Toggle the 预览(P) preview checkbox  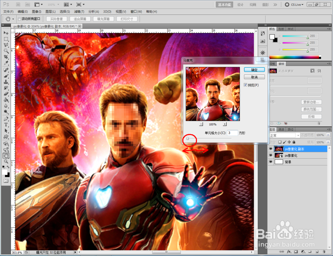click(x=245, y=85)
